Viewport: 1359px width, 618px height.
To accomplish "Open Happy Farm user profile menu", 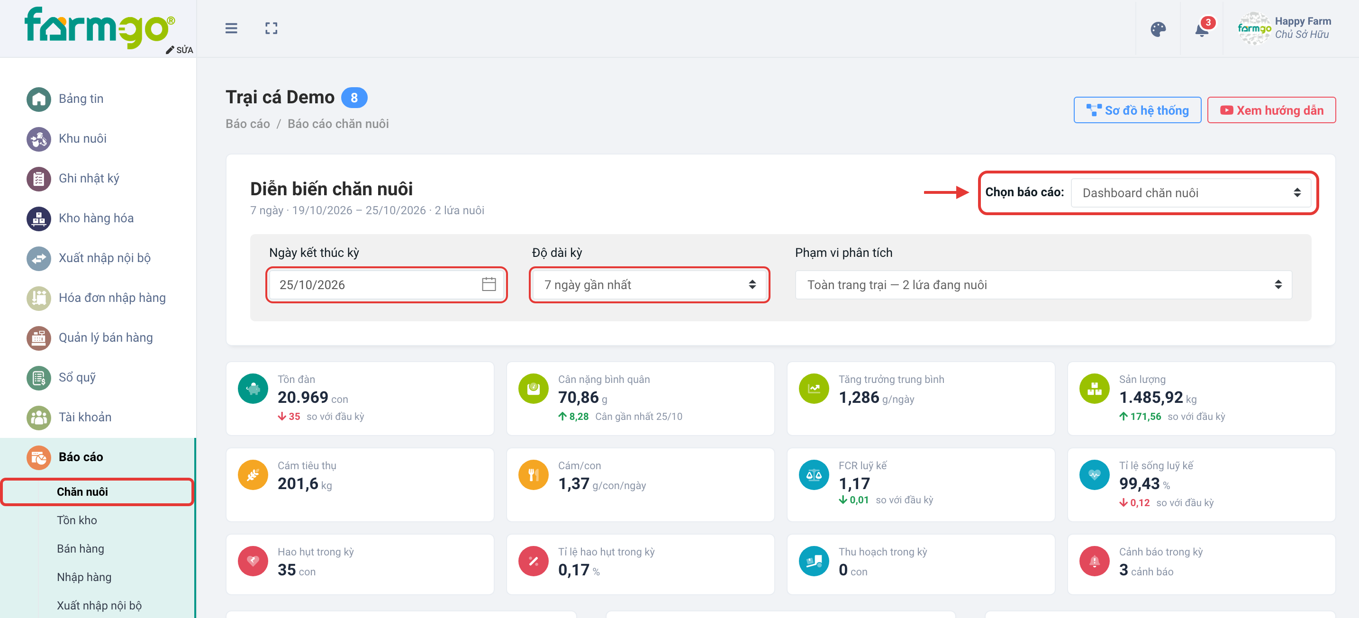I will click(x=1284, y=28).
